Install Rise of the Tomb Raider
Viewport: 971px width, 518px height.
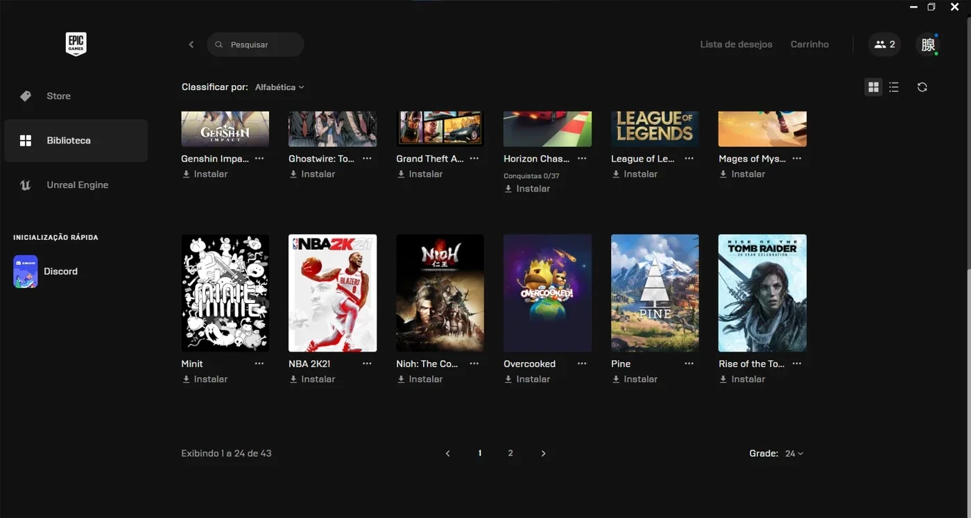tap(743, 379)
